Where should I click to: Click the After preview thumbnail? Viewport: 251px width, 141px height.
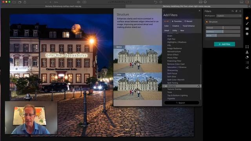[x=138, y=87]
